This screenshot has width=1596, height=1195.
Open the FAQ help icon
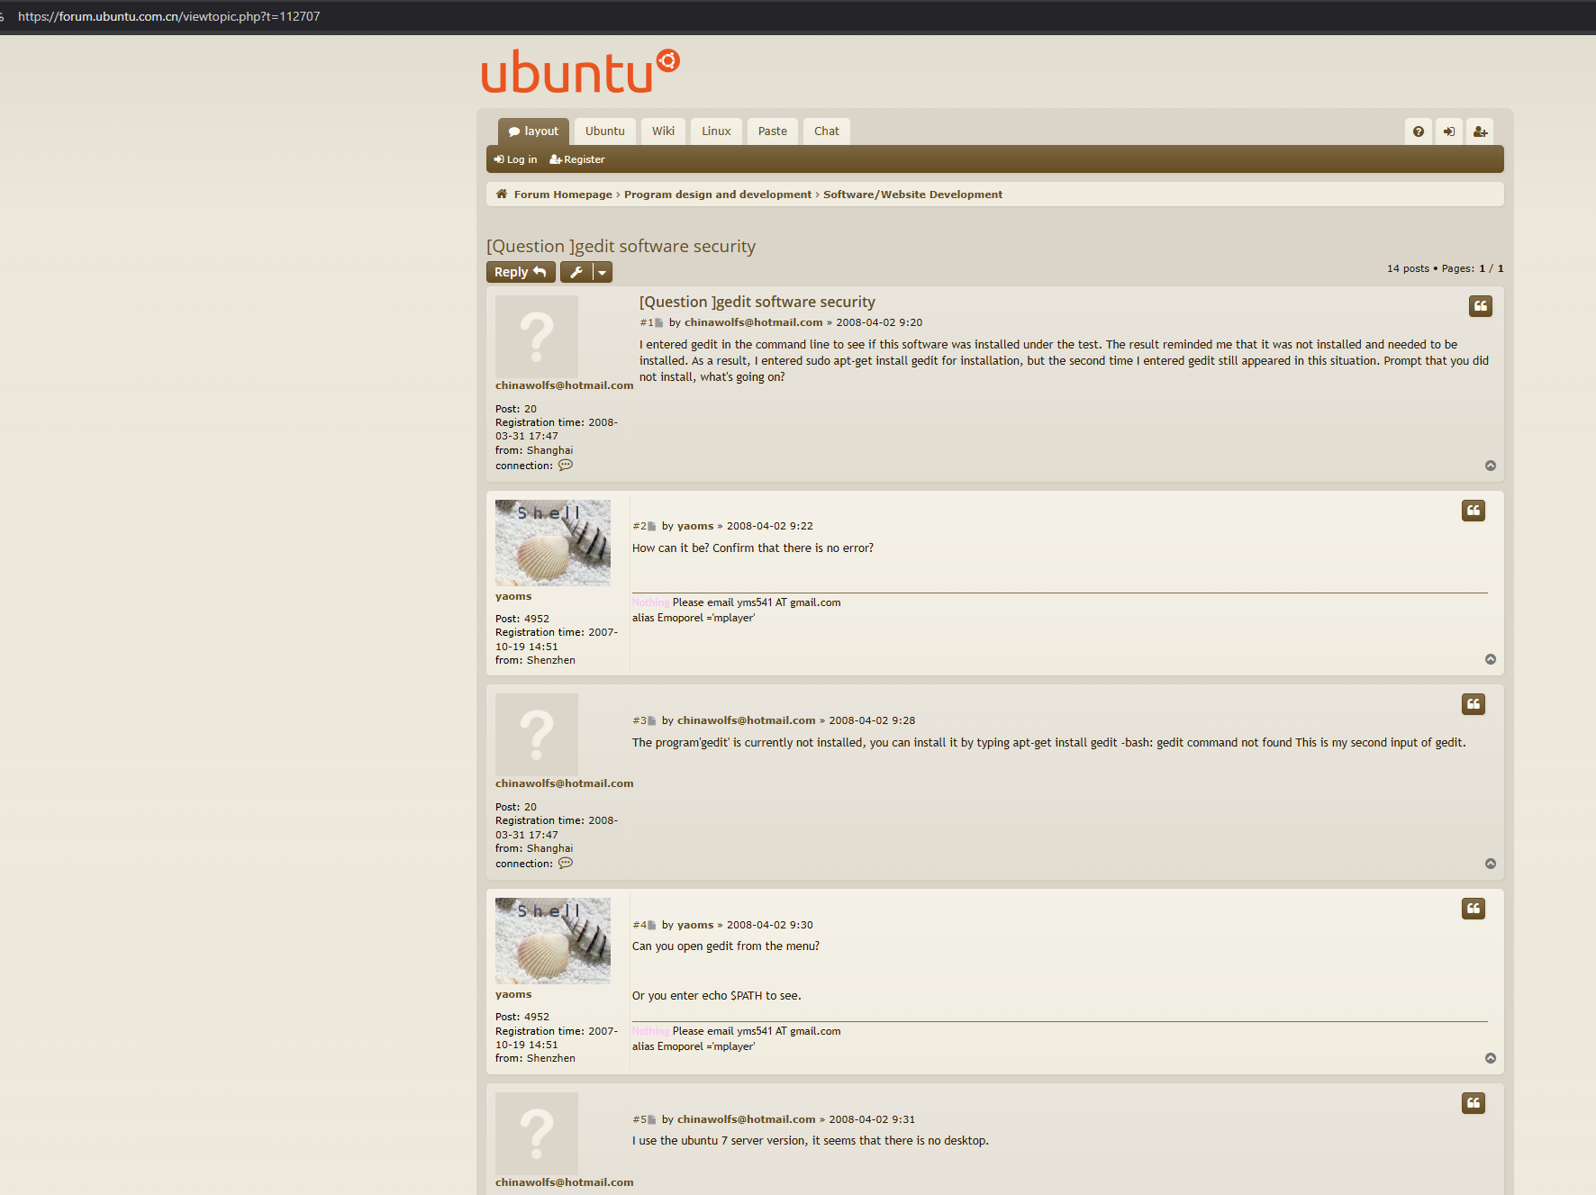click(1419, 131)
